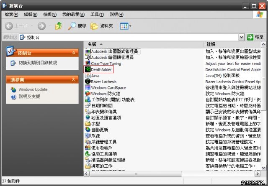Click the 說明及支援 help icon

13,97
